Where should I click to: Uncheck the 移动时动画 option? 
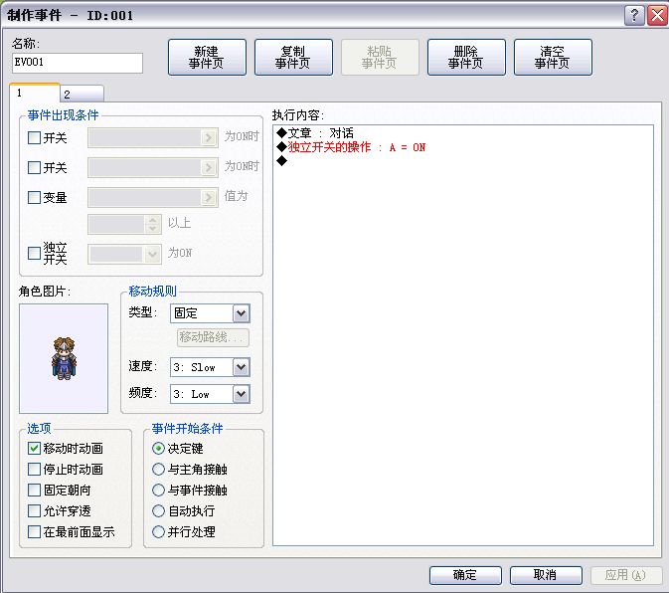coord(34,449)
